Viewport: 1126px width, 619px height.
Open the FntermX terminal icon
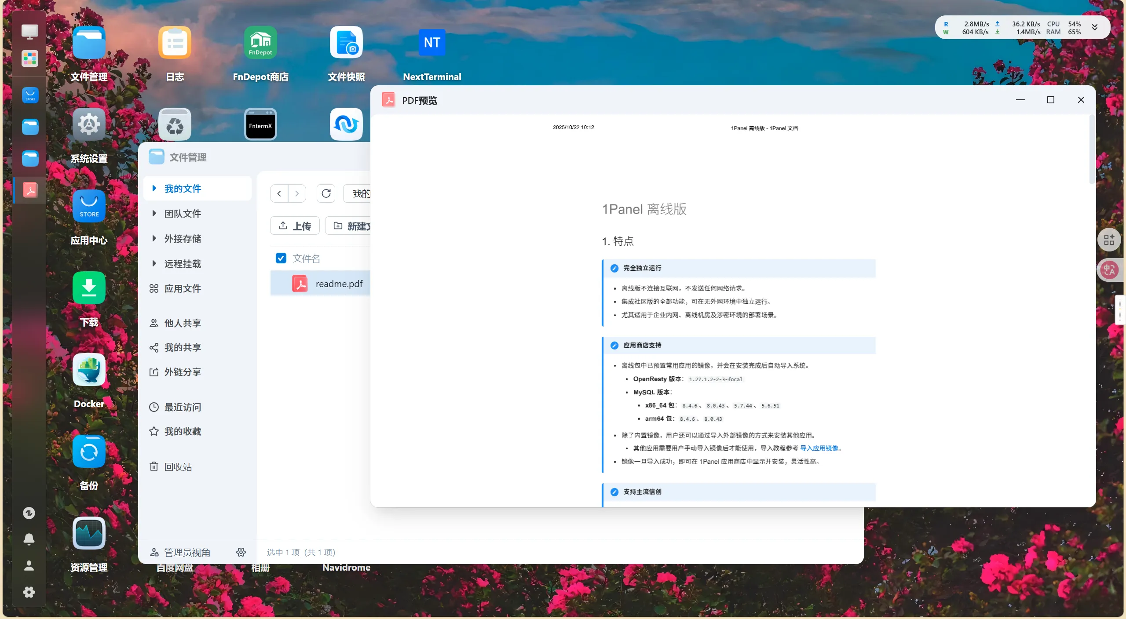tap(260, 125)
